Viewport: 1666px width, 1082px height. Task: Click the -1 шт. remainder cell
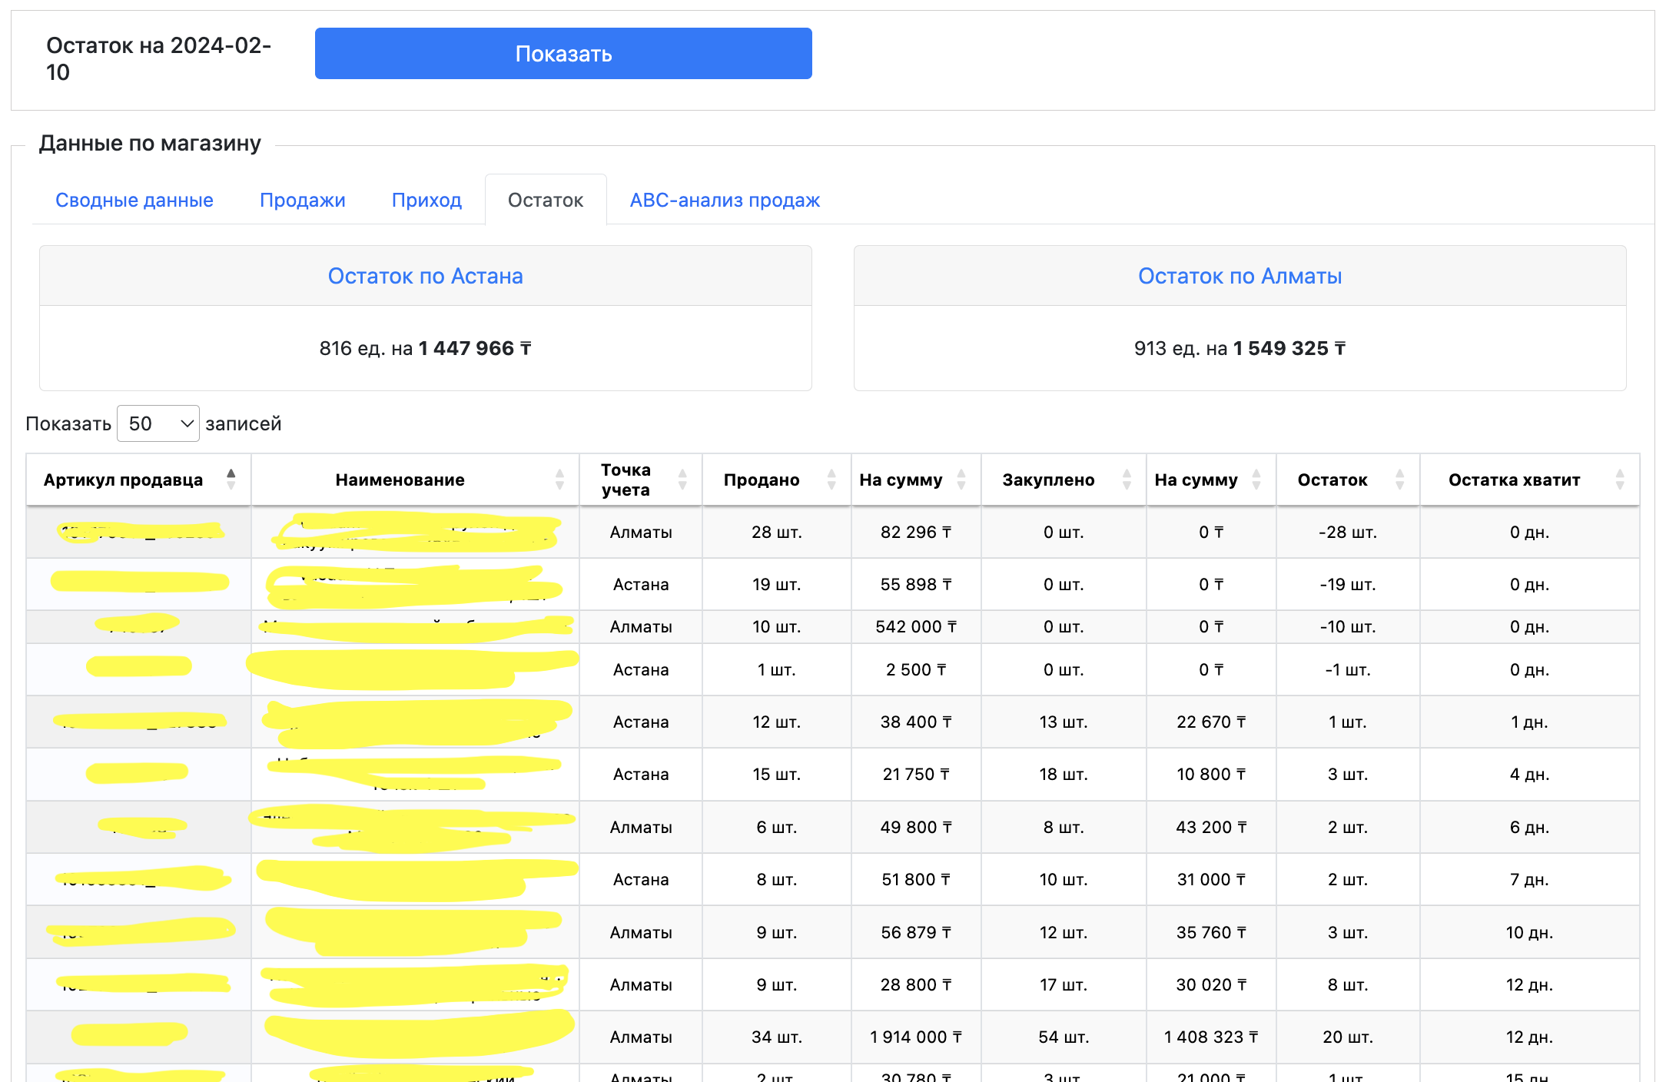[x=1348, y=669]
